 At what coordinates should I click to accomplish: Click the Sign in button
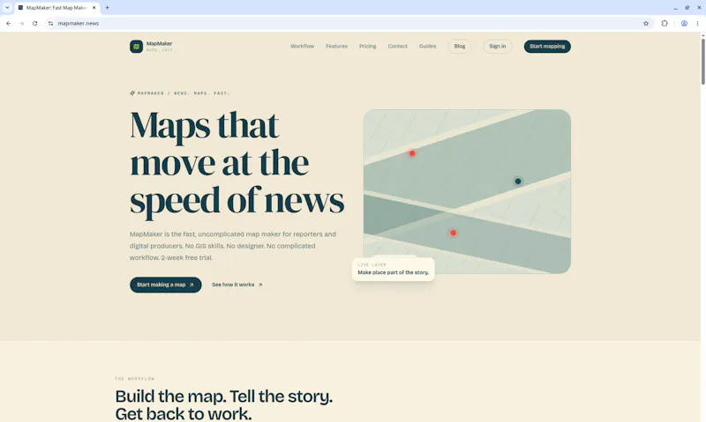498,47
